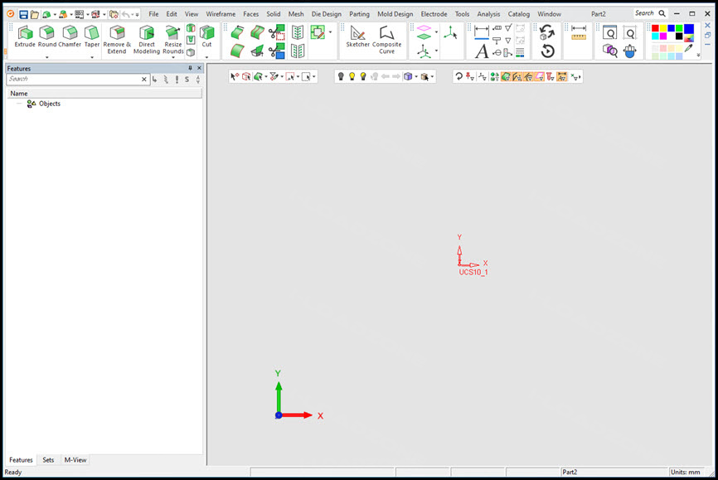Click the zoom-to-fit magnifier icon
This screenshot has height=480, width=718.
point(630,33)
